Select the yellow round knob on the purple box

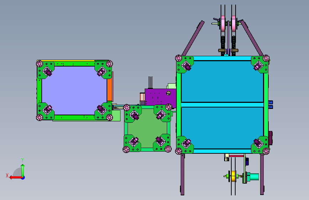click(x=169, y=93)
